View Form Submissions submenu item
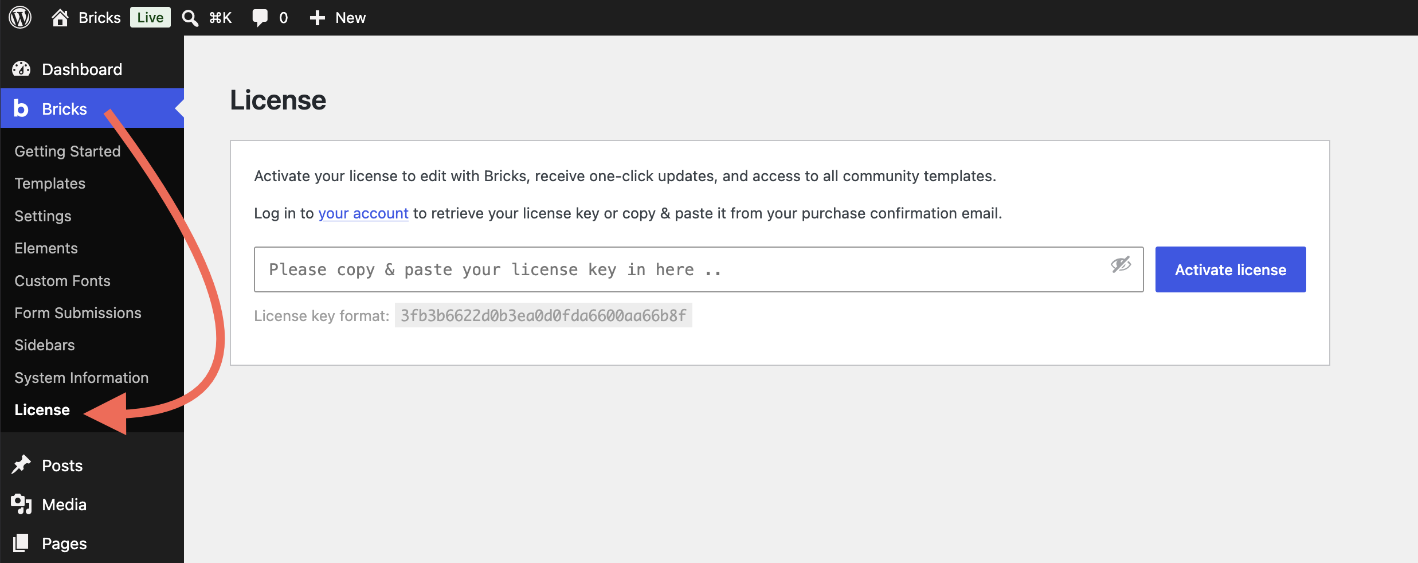 pyautogui.click(x=78, y=313)
